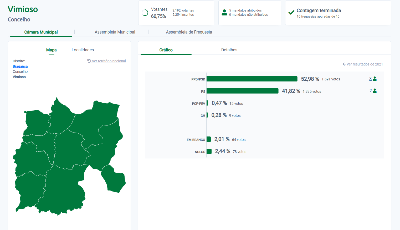
Task: Click Ver resultados de 2021 link
Action: [x=365, y=64]
